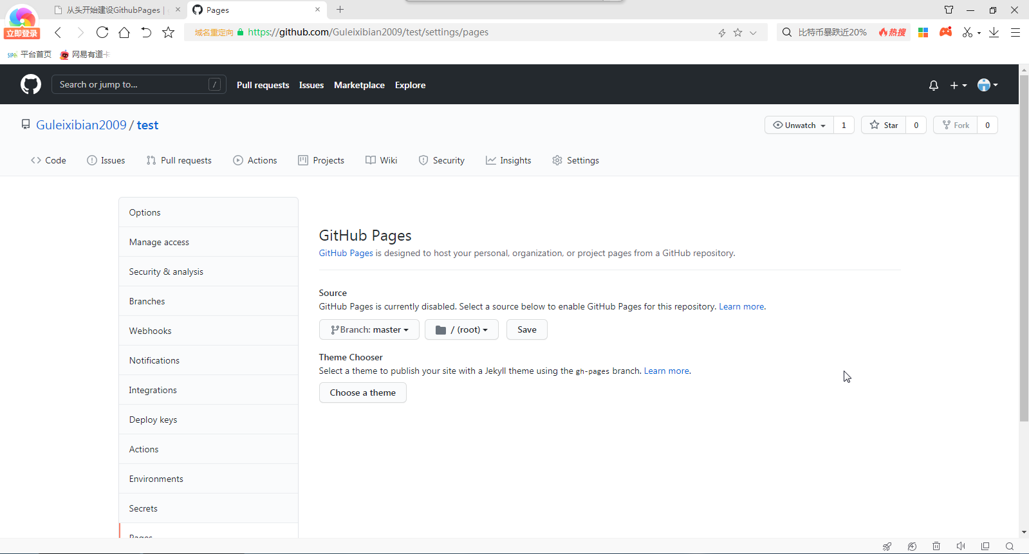Click Choose a theme button
1029x554 pixels.
click(x=363, y=392)
